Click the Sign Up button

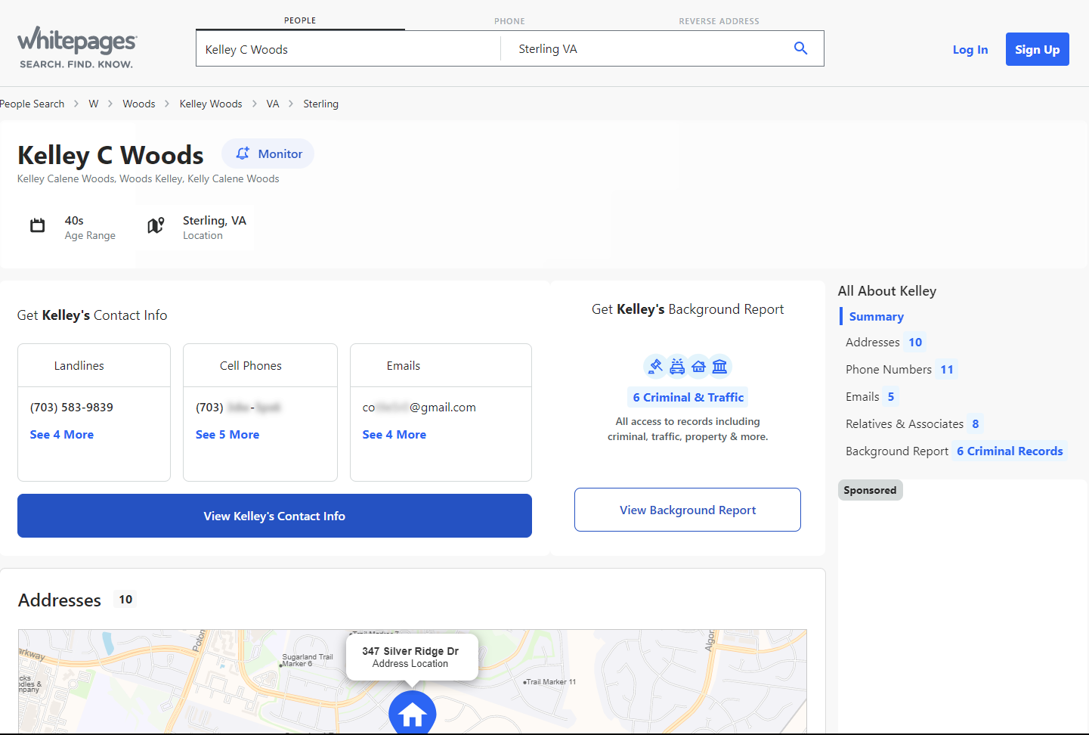tap(1037, 49)
